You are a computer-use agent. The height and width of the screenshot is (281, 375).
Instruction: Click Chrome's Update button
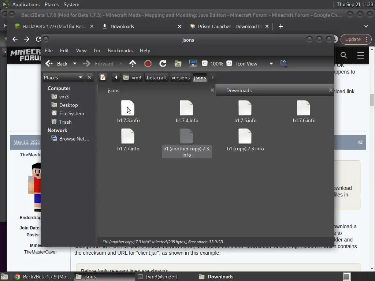[356, 40]
